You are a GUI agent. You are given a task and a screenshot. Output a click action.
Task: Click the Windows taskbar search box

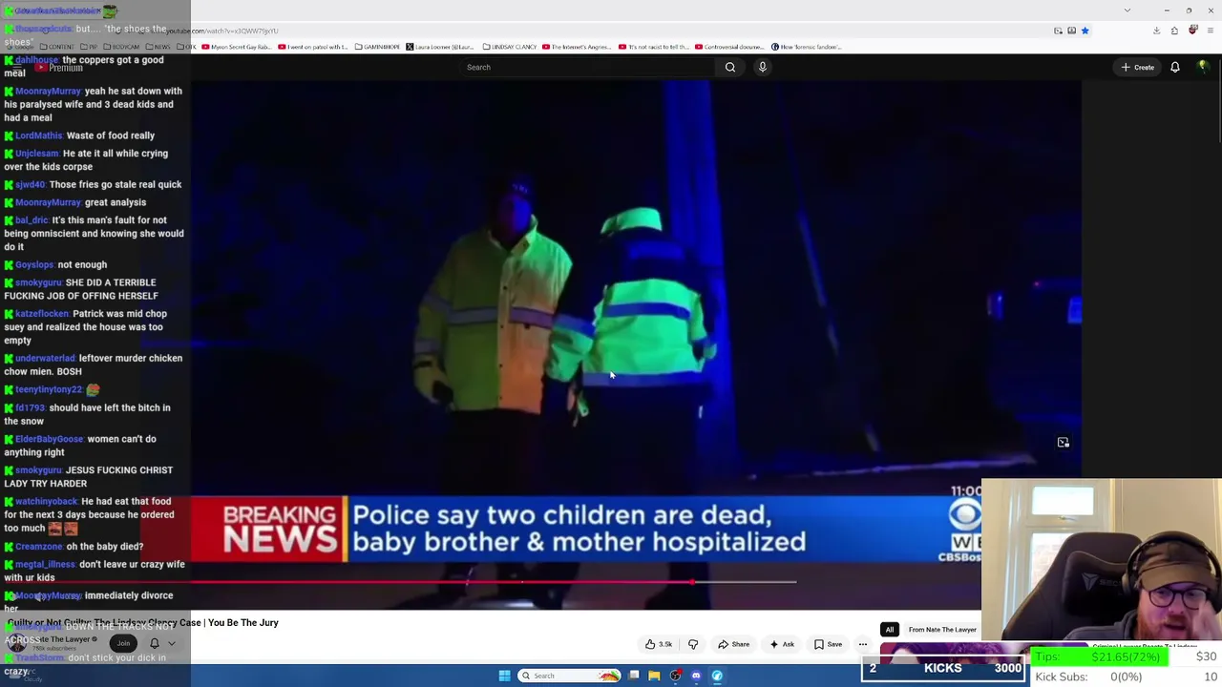coord(570,676)
